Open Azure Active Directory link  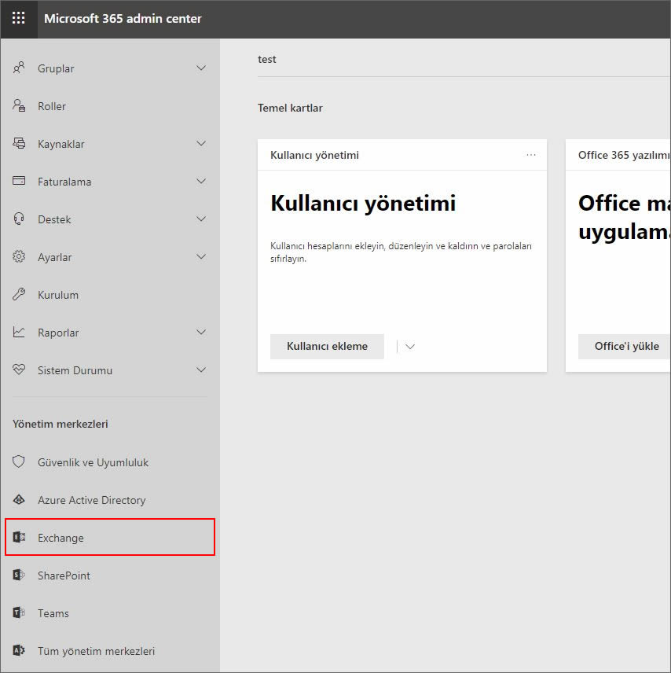coord(110,500)
